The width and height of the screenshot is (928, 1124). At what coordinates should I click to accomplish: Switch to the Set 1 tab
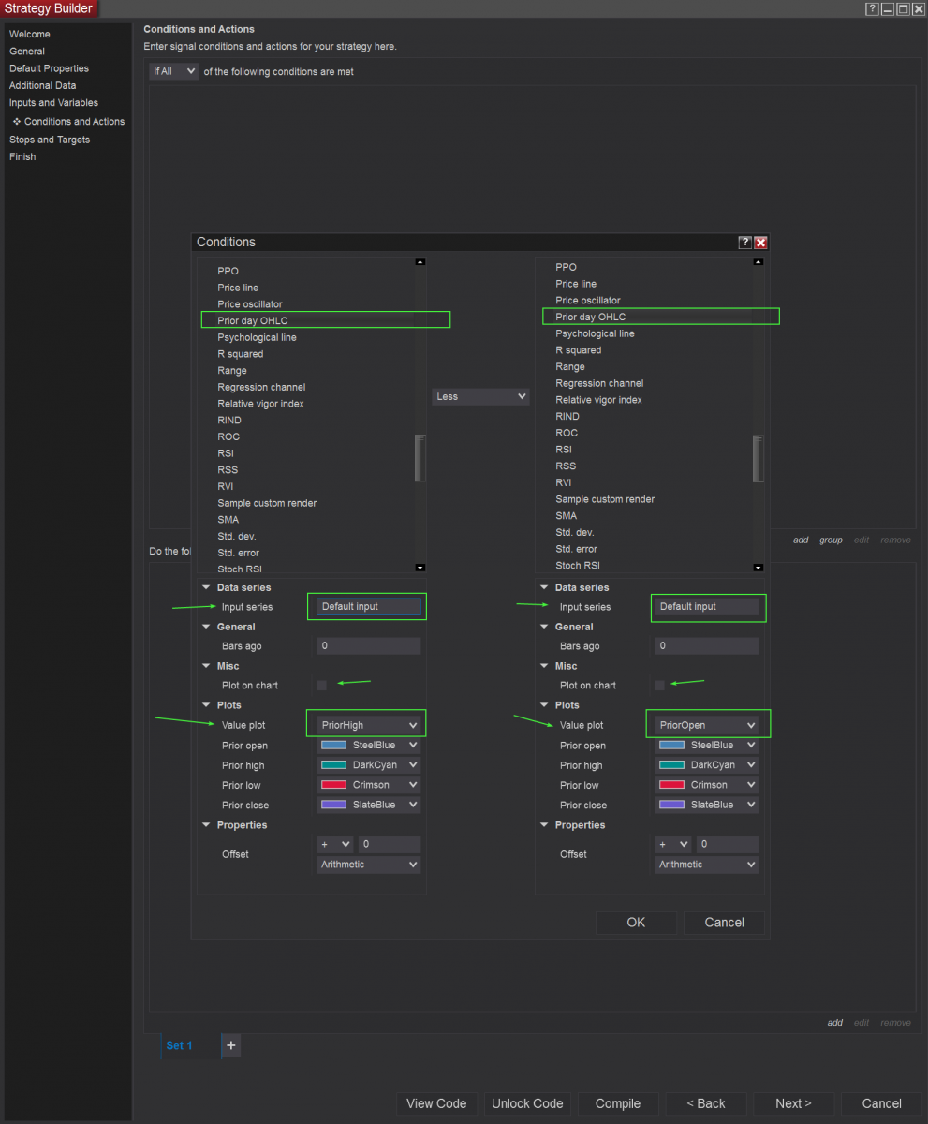pos(179,1045)
